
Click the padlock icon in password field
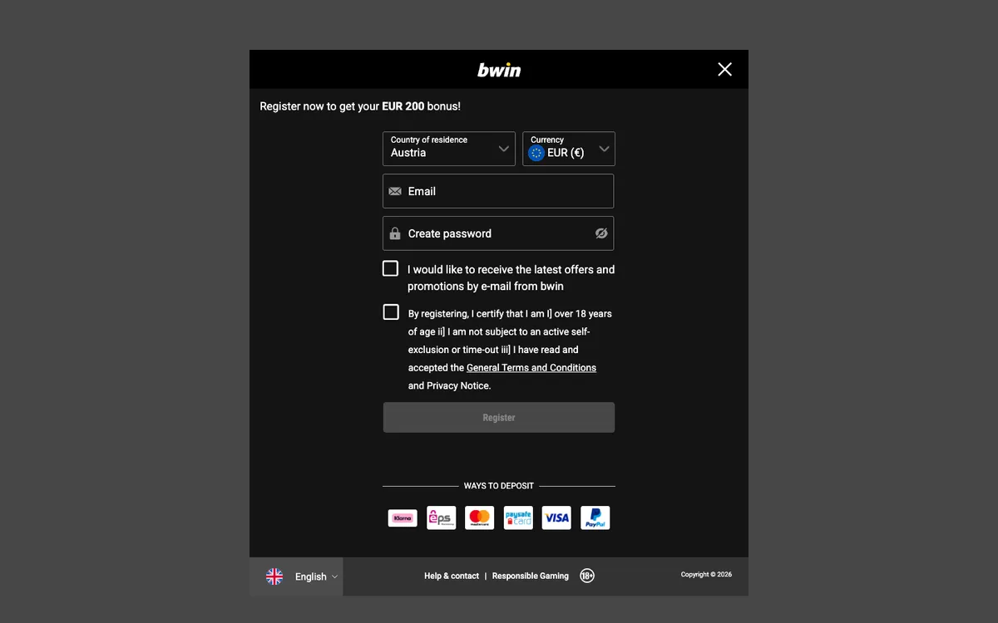(x=395, y=233)
